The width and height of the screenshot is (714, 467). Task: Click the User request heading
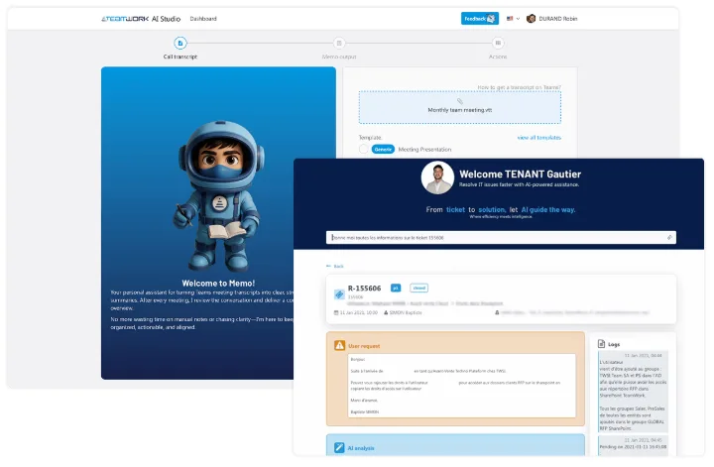pyautogui.click(x=364, y=346)
